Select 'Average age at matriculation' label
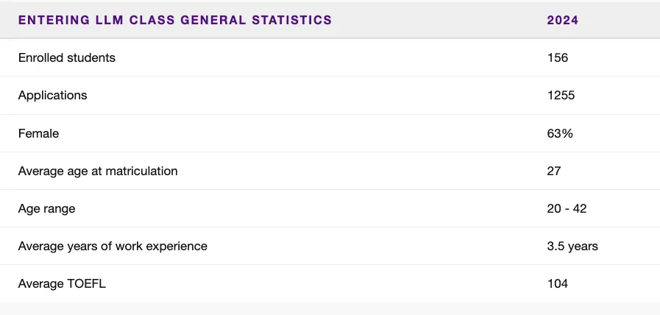The width and height of the screenshot is (660, 315). pyautogui.click(x=98, y=171)
